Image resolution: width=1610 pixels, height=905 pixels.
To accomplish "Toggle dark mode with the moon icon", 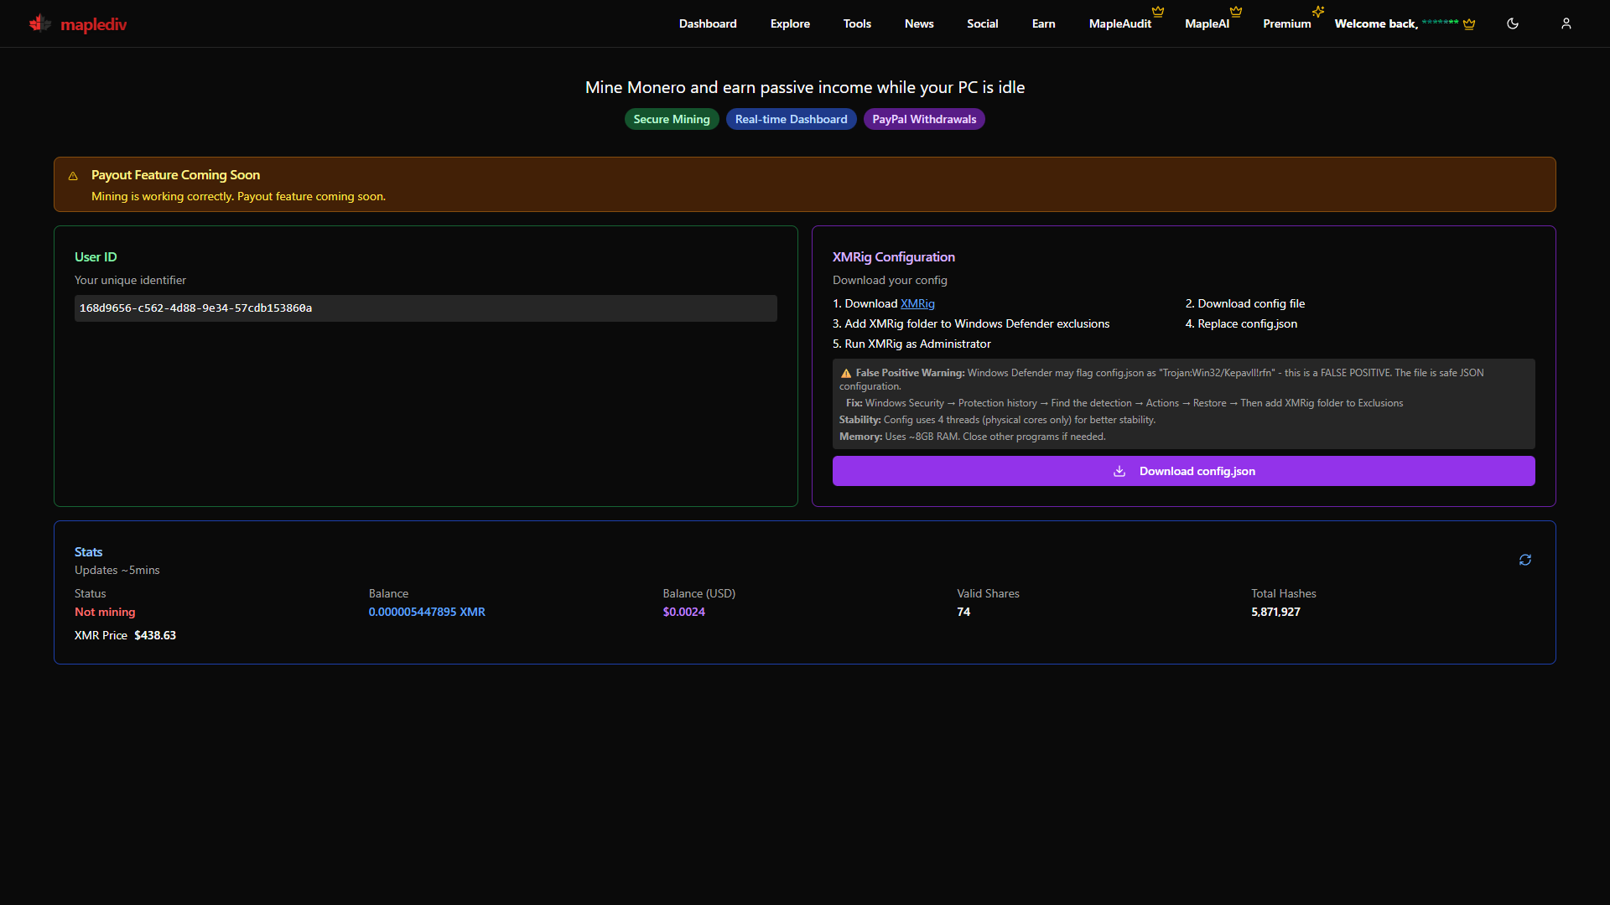I will click(1513, 23).
